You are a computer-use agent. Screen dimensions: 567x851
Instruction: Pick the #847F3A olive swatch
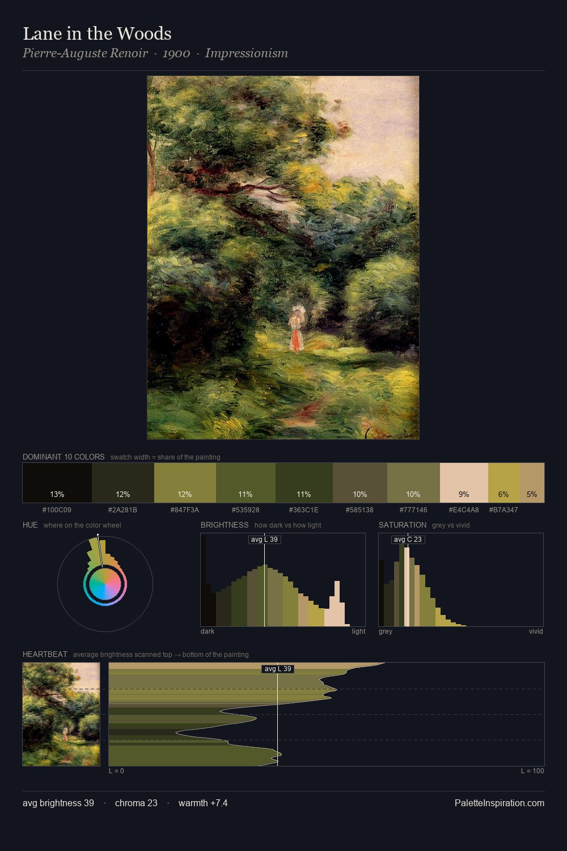(185, 483)
